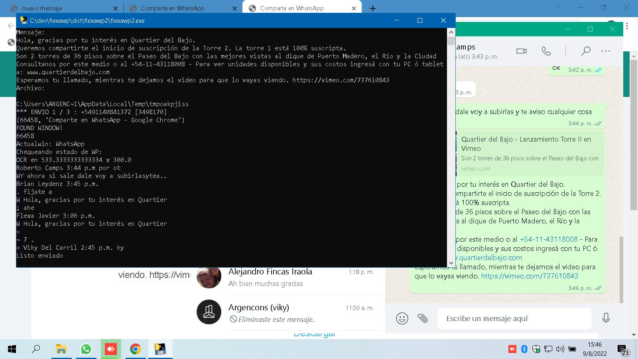This screenshot has height=359, width=638.
Task: Close the middle 'Comparte en WhatsApp' tab
Action: point(235,8)
